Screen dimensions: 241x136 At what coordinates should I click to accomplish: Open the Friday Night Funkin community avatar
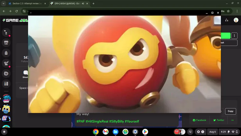pos(6,99)
